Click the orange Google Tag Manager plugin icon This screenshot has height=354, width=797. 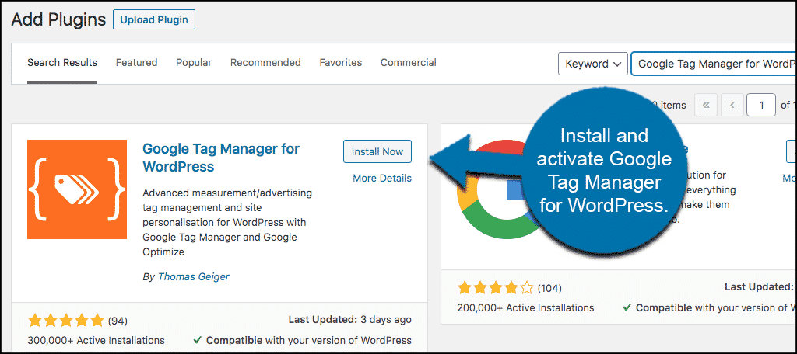tap(77, 189)
